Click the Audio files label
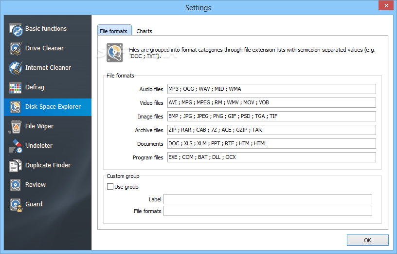Image resolution: width=397 pixels, height=254 pixels. click(151, 89)
